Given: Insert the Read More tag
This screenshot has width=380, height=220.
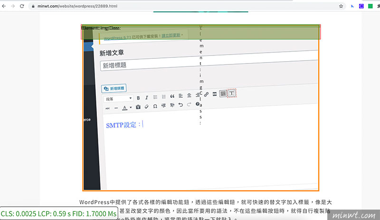Looking at the screenshot, I should (x=215, y=94).
